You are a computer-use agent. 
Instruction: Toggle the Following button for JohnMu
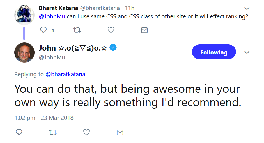[x=214, y=52]
